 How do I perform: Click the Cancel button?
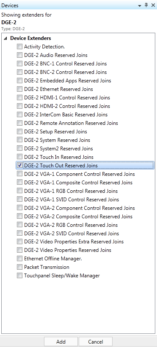point(96,341)
